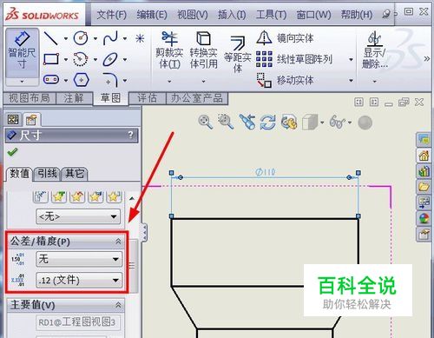Switch to 其它 tab in dimension panel
434x338 pixels.
(75, 174)
